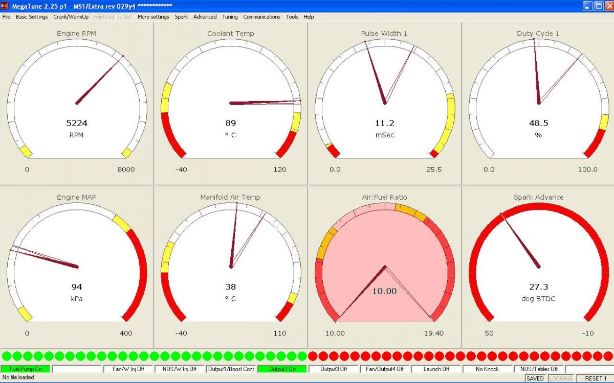Screen dimensions: 614x383
Task: Click the 94 kPa MAP reading
Action: pyautogui.click(x=77, y=286)
